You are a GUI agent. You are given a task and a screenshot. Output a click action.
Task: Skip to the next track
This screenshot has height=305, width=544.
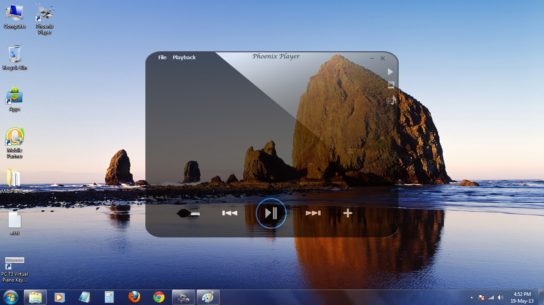coord(313,213)
